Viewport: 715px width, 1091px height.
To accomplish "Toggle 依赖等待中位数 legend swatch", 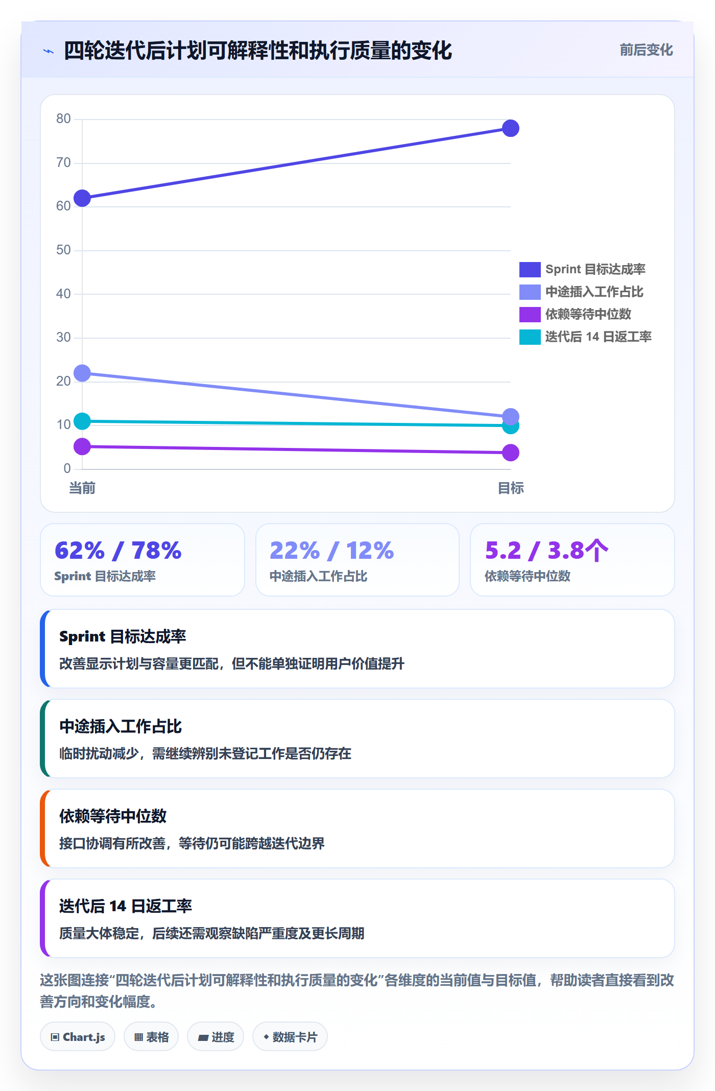I will pos(530,314).
